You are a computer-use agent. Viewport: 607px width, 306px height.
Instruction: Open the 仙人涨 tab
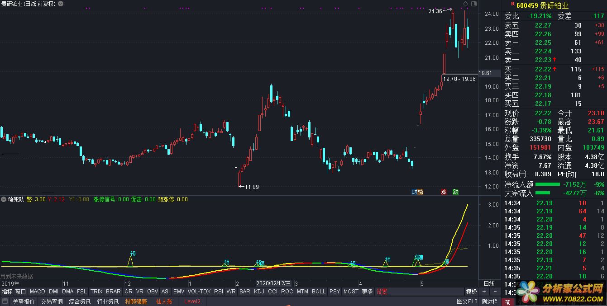click(x=164, y=301)
